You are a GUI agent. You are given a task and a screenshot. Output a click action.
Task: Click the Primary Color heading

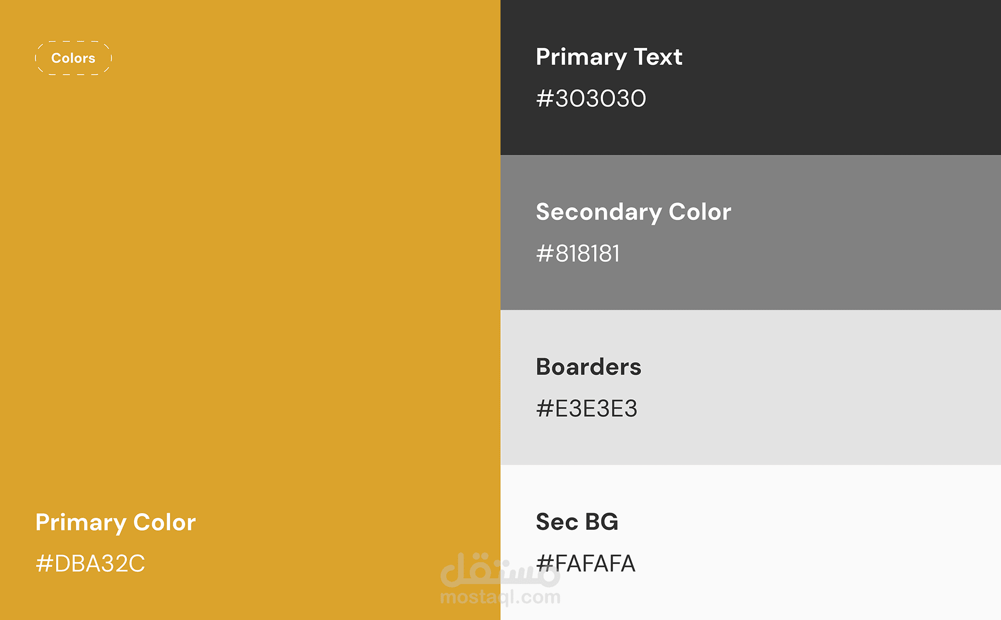[115, 523]
